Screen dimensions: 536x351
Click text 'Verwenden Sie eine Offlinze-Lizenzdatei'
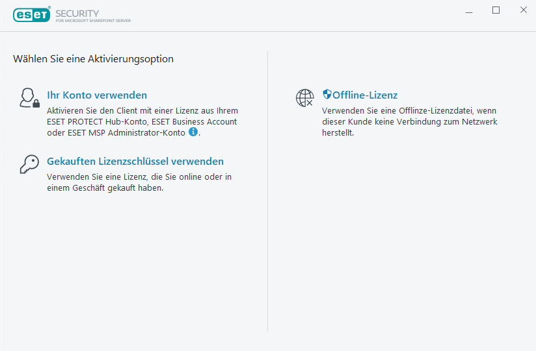tap(398, 111)
